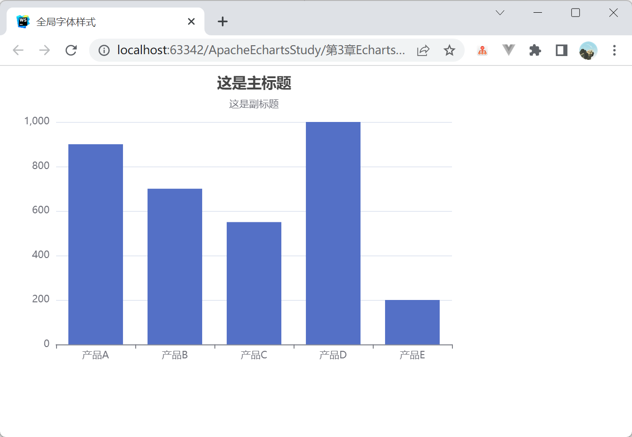Expand the tab search chevron
Image resolution: width=632 pixels, height=437 pixels.
500,13
